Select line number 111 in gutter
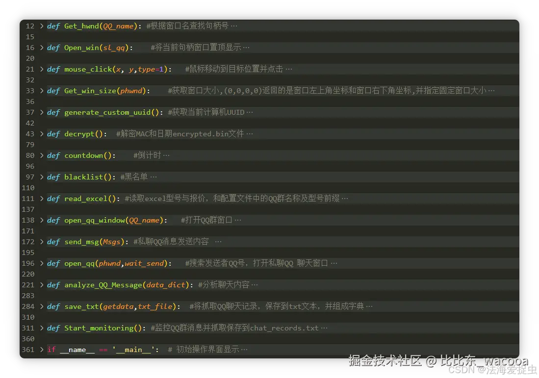The height and width of the screenshot is (378, 539). 28,199
